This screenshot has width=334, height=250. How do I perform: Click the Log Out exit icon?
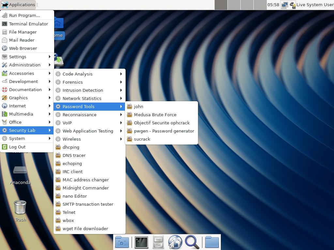5,147
